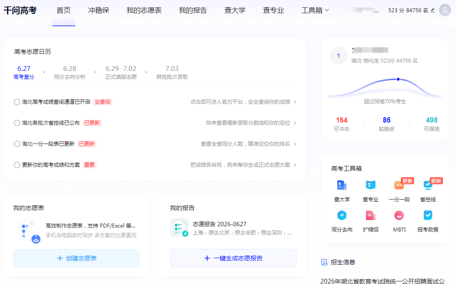Tick the radio for 更新你的高考成绩和方案

17,165
